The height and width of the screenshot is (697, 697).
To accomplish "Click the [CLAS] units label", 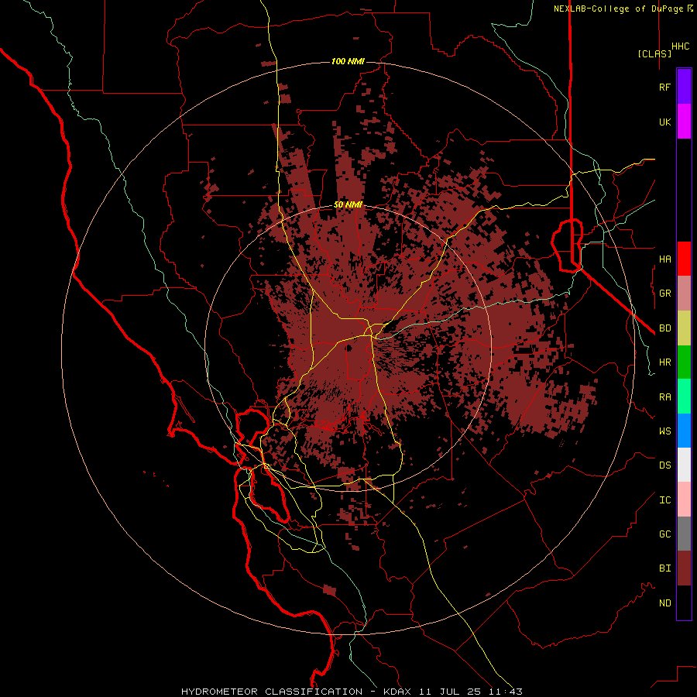I will 654,53.
